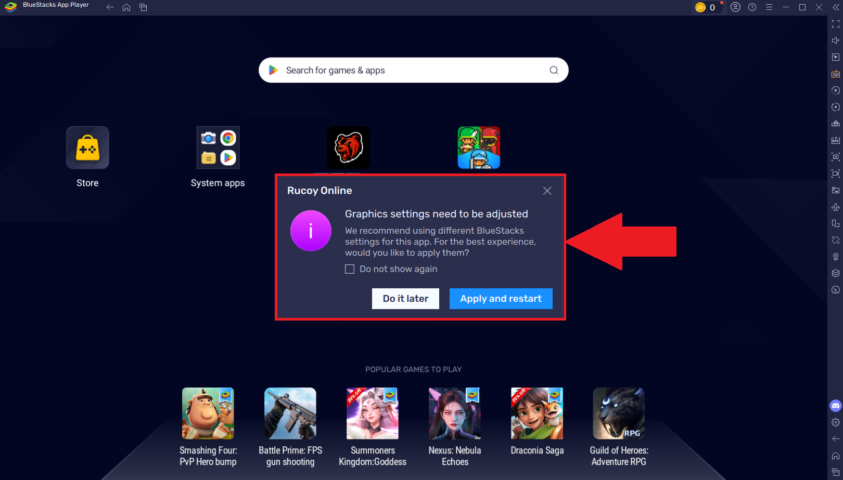Open Guild of Heroes: Adventure RPG thumbnail
The height and width of the screenshot is (480, 843).
click(619, 414)
